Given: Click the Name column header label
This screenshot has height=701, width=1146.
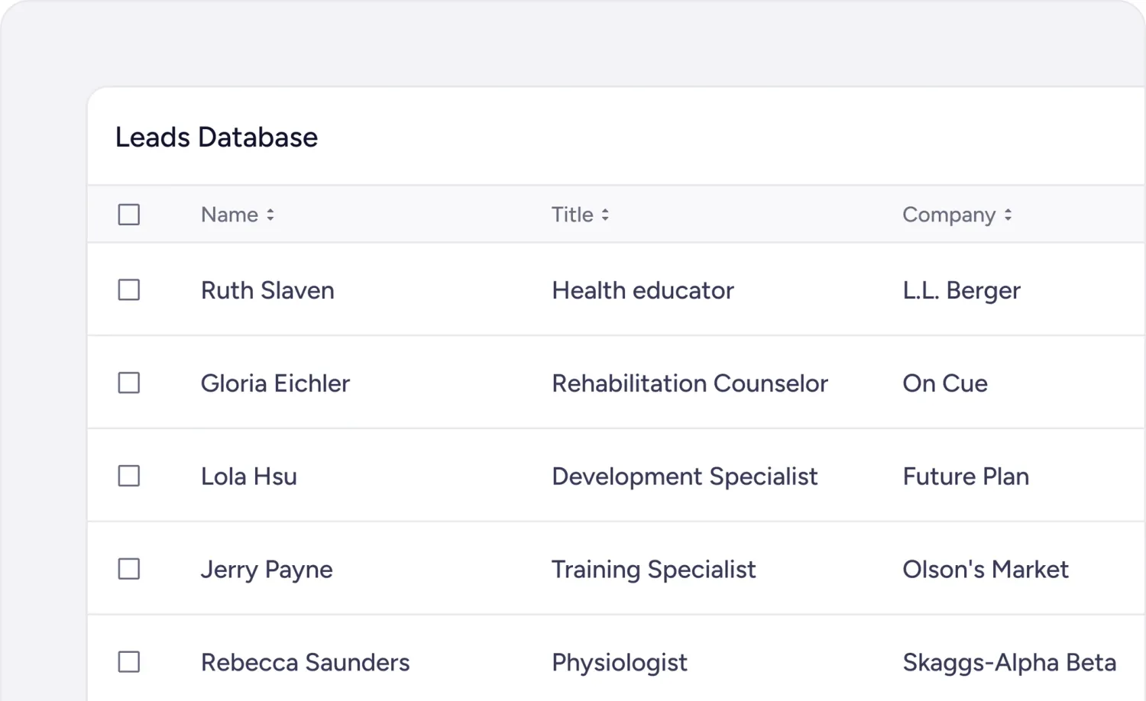Looking at the screenshot, I should click(x=229, y=215).
